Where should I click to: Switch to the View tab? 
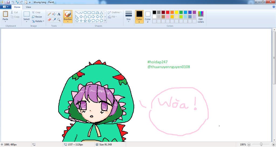click(x=28, y=7)
